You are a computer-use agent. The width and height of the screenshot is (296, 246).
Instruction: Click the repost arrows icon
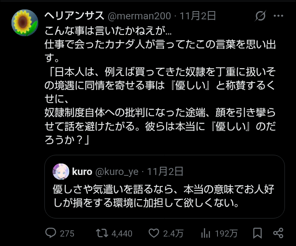101,233
